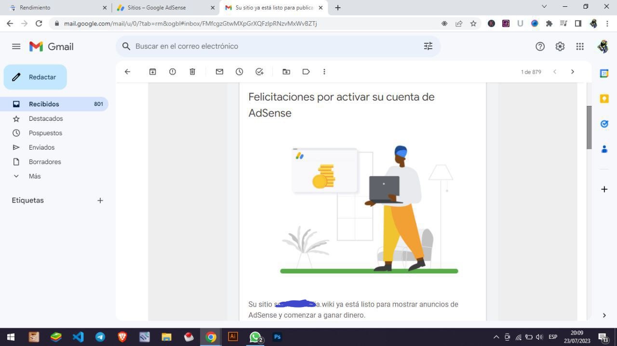Add email to Tasks
This screenshot has height=346, width=617.
click(259, 72)
